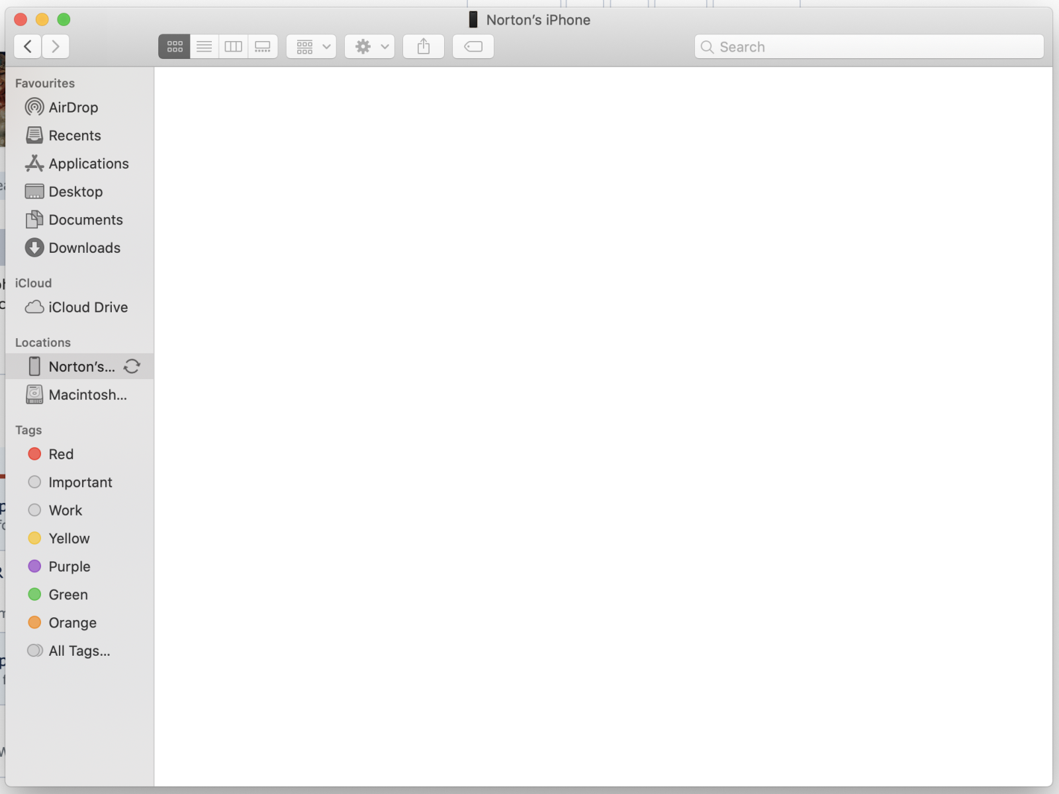This screenshot has width=1059, height=794.
Task: Switch to list view
Action: coord(205,46)
